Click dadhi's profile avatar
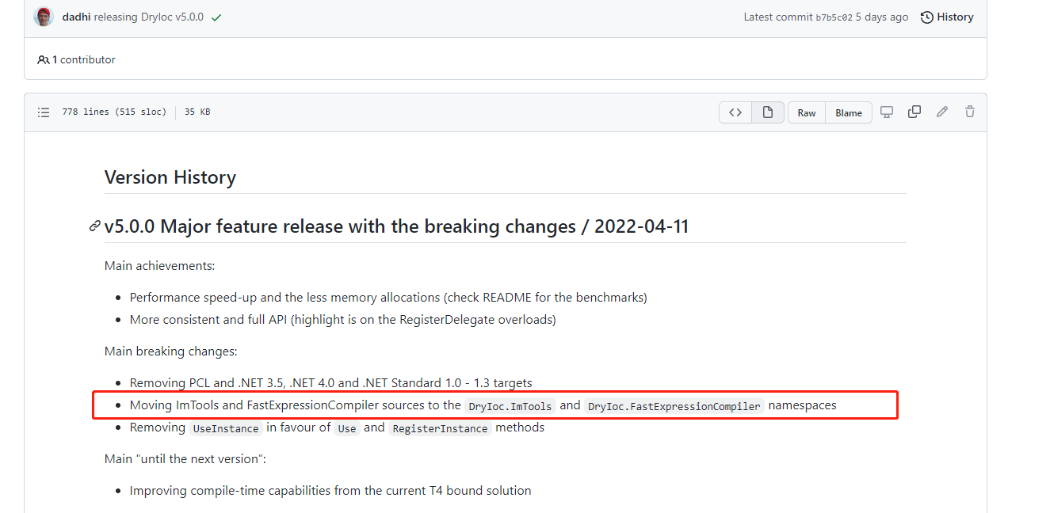The height and width of the screenshot is (513, 1050). 44,16
